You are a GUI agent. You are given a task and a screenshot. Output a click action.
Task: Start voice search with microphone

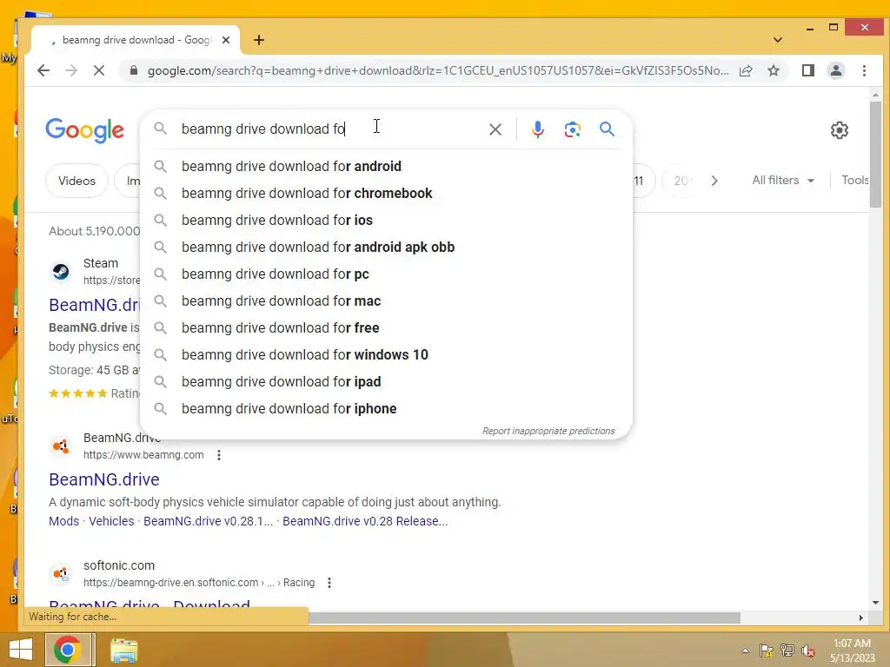pos(537,129)
